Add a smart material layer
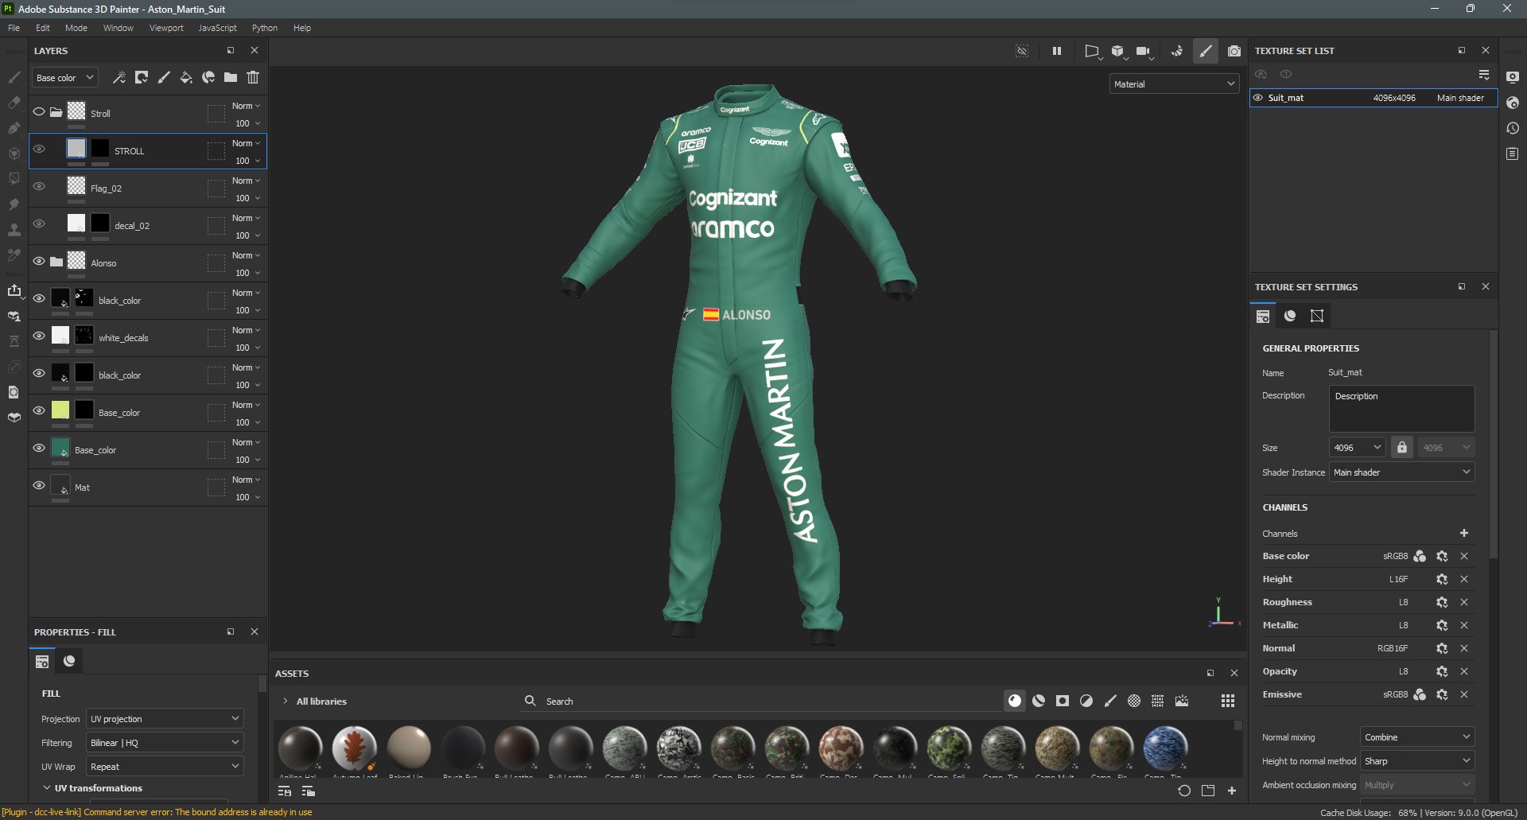 point(208,77)
